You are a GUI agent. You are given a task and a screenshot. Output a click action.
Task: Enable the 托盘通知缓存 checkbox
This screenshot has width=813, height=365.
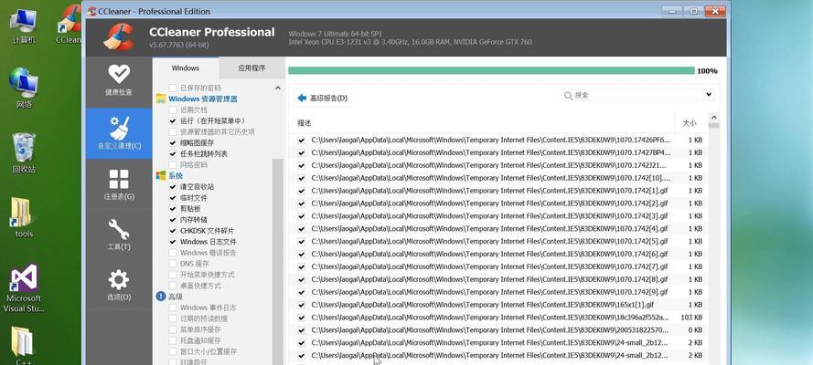173,340
